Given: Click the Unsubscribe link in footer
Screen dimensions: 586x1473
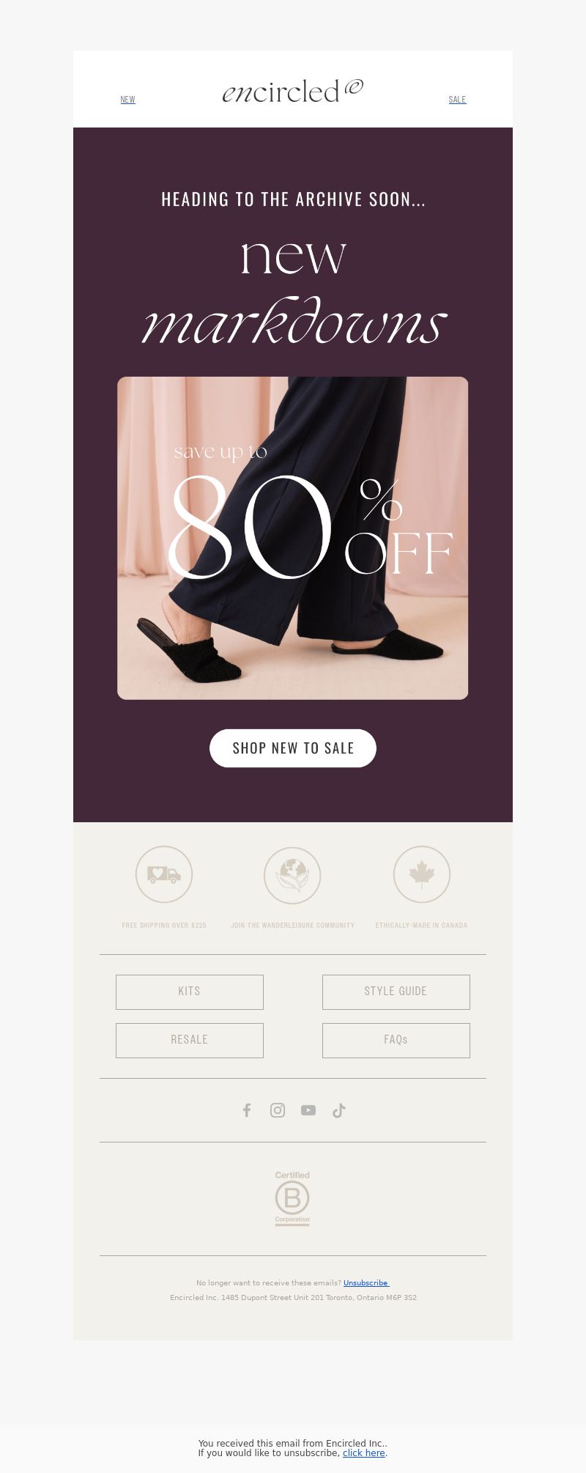Looking at the screenshot, I should click(366, 1283).
